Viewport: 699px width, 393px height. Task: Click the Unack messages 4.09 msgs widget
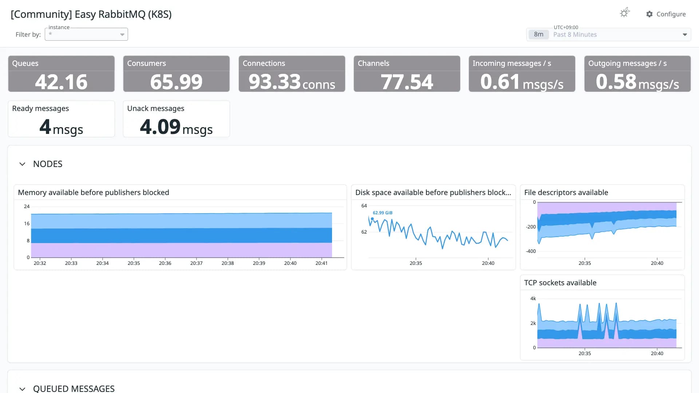[176, 119]
